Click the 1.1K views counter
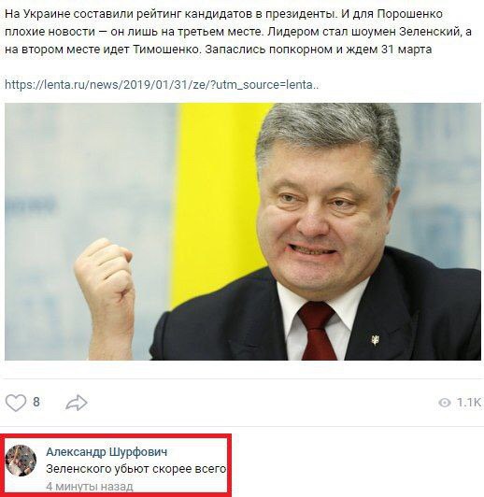Viewport: 484px width, 497px height. tap(469, 403)
